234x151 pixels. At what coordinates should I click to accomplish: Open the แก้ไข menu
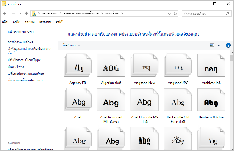point(17,22)
